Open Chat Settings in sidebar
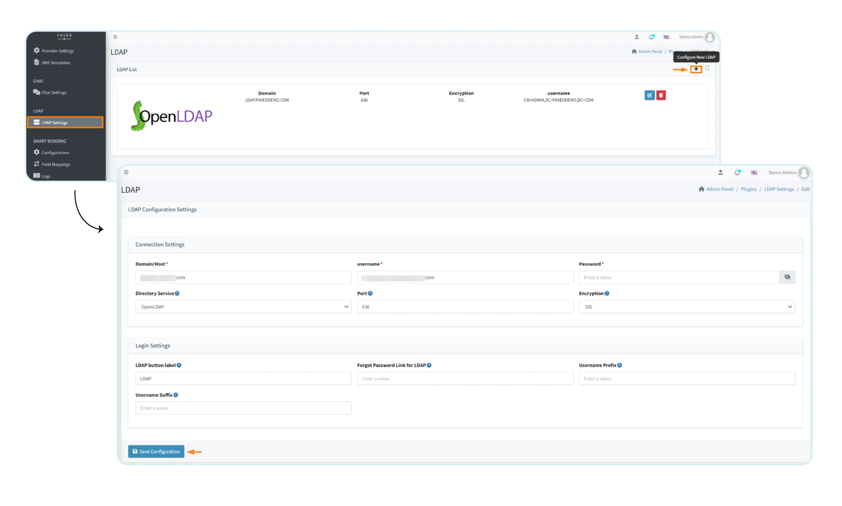 point(54,92)
